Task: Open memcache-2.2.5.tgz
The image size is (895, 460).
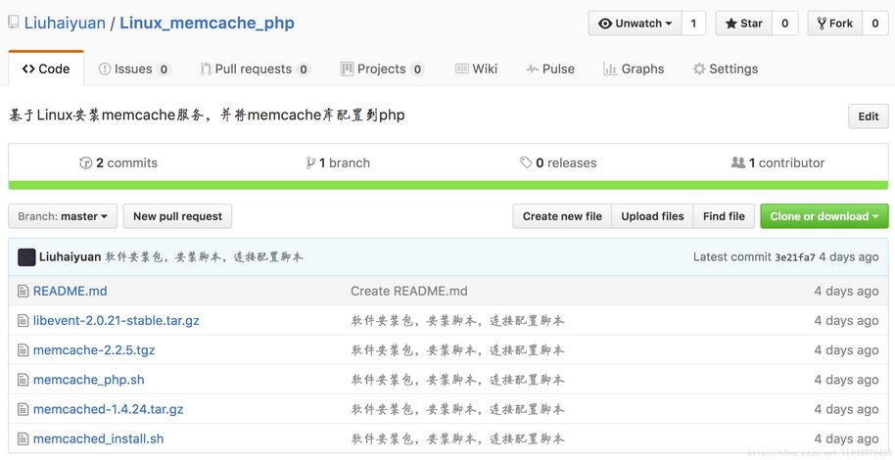Action: [94, 349]
